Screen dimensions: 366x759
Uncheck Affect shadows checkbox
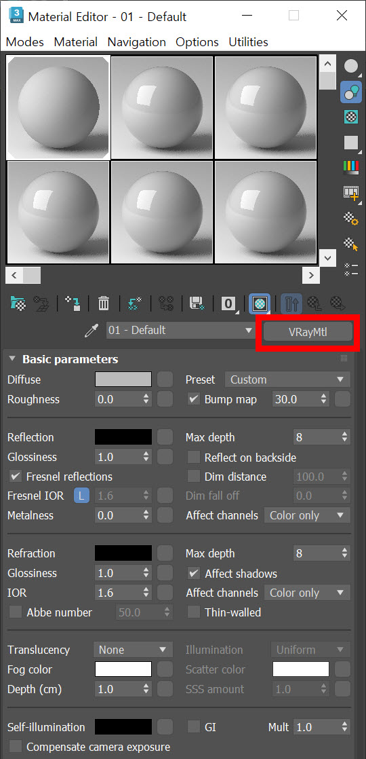tap(193, 574)
